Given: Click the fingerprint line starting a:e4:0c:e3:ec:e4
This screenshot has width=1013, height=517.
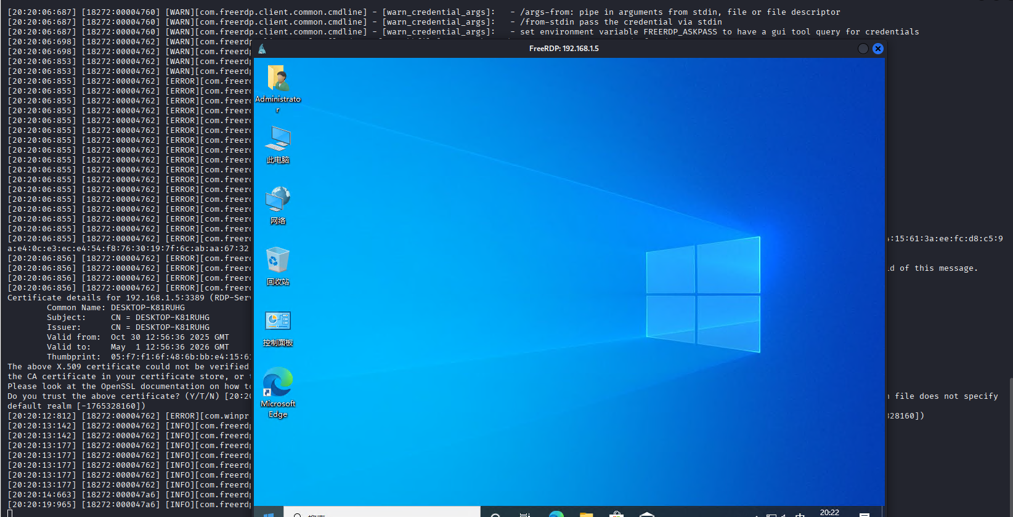Looking at the screenshot, I should [x=128, y=248].
